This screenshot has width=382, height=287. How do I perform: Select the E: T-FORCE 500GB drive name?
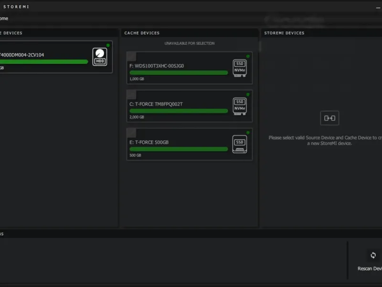point(149,142)
